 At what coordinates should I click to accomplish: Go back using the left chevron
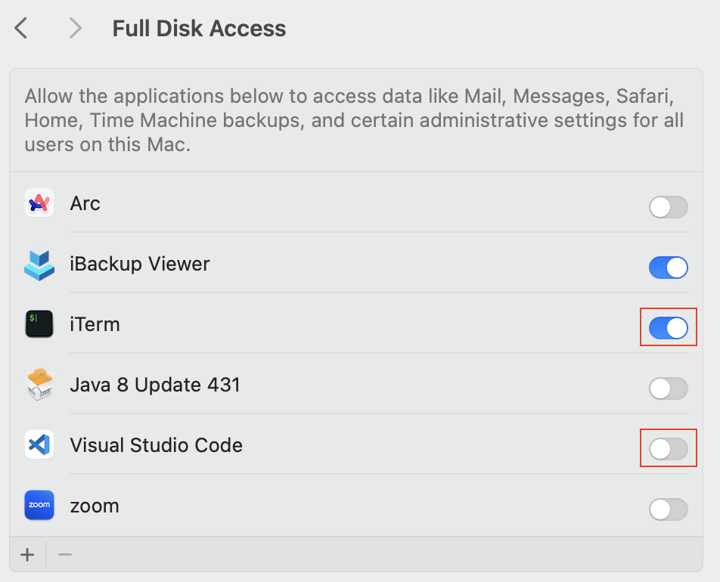point(21,29)
